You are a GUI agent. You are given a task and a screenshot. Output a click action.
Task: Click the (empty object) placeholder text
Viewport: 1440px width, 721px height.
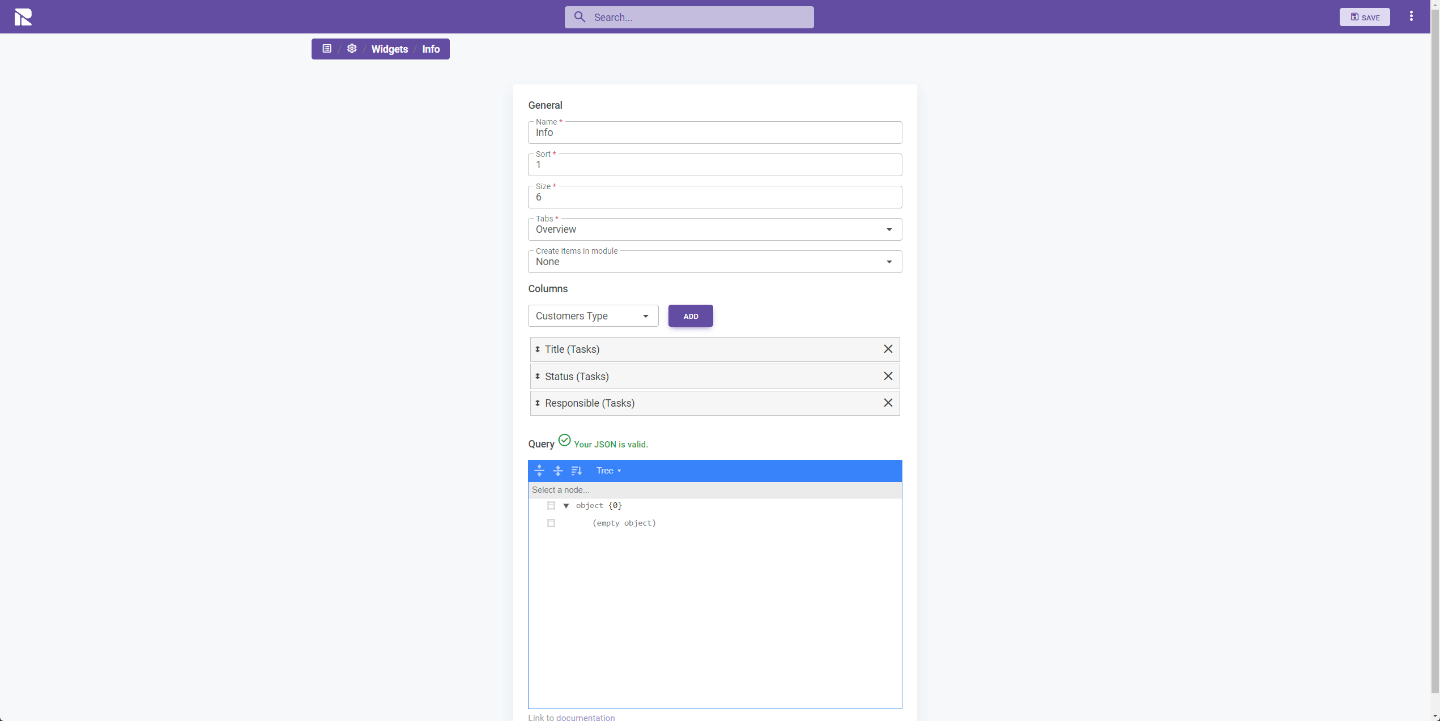(x=624, y=523)
